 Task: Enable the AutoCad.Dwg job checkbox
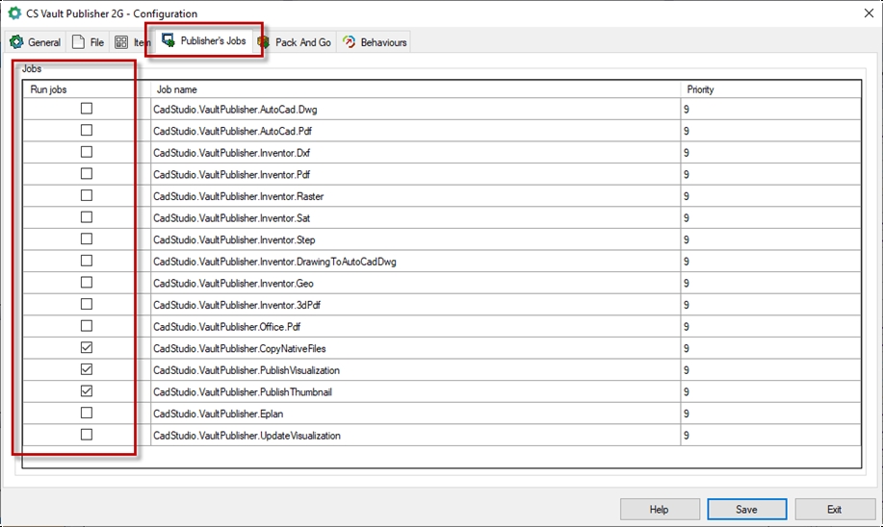[87, 110]
